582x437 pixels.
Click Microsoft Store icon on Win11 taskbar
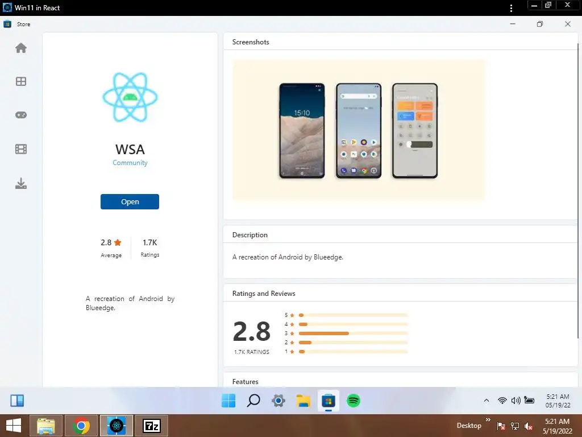[329, 401]
